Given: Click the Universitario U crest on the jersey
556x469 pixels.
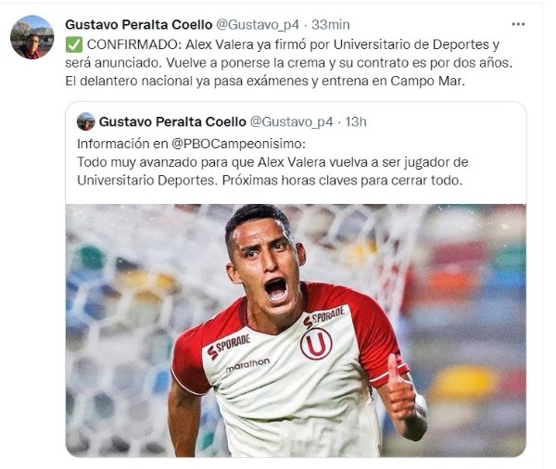Looking at the screenshot, I should [x=316, y=344].
